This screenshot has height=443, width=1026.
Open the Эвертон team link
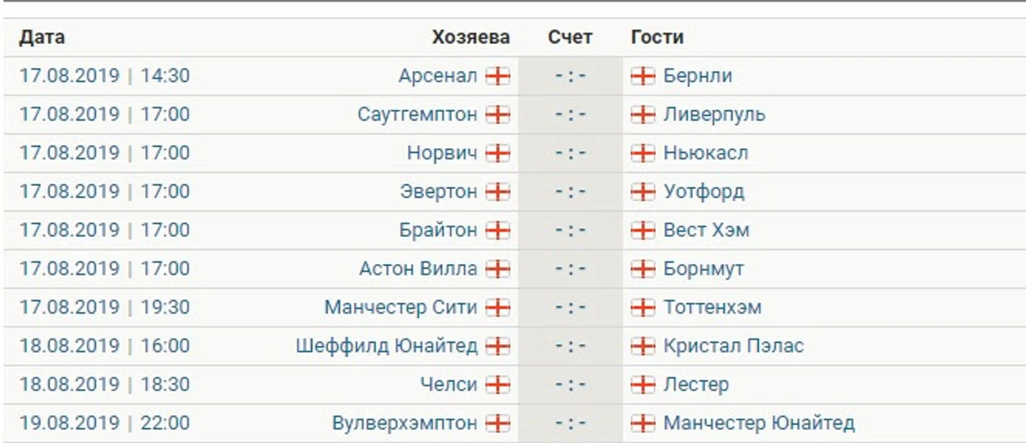click(439, 192)
